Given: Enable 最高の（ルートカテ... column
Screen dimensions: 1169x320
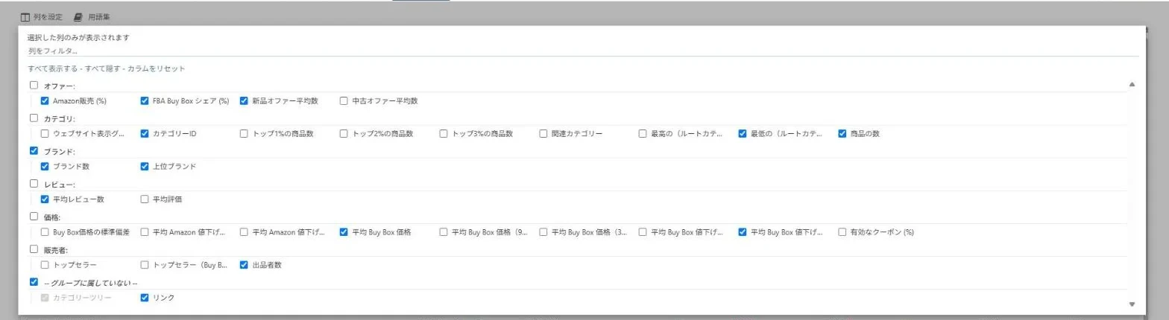Looking at the screenshot, I should click(643, 133).
